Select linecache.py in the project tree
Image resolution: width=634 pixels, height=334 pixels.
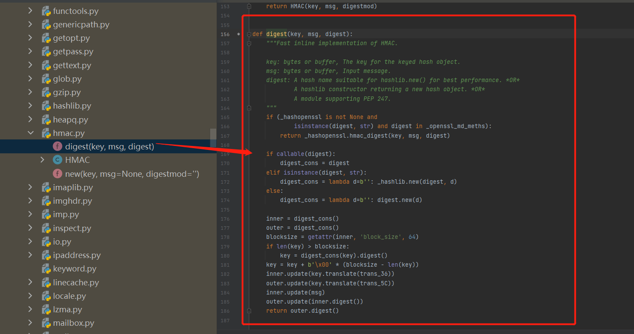click(76, 282)
